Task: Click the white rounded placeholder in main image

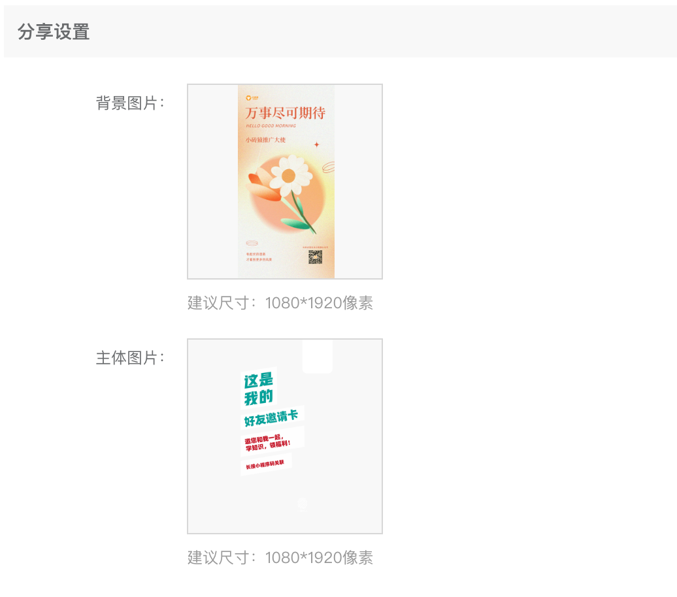Action: click(318, 357)
